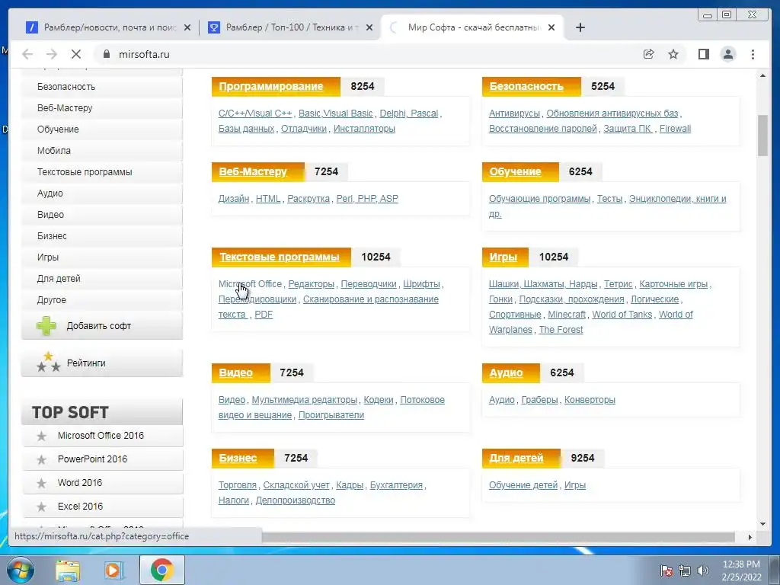Open the Антивирусы link
This screenshot has height=585, width=780.
click(x=514, y=113)
